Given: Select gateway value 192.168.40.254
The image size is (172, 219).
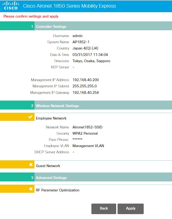Looking at the screenshot, I should click(x=86, y=92).
